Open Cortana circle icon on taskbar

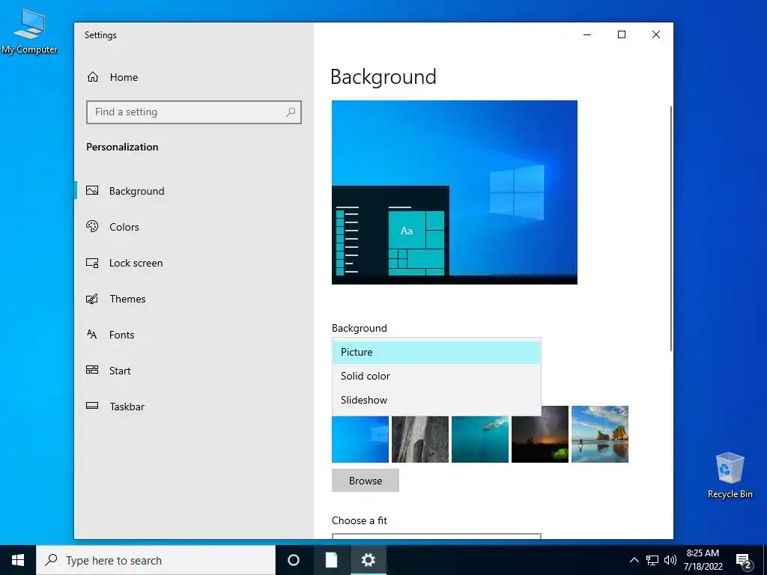pyautogui.click(x=294, y=560)
